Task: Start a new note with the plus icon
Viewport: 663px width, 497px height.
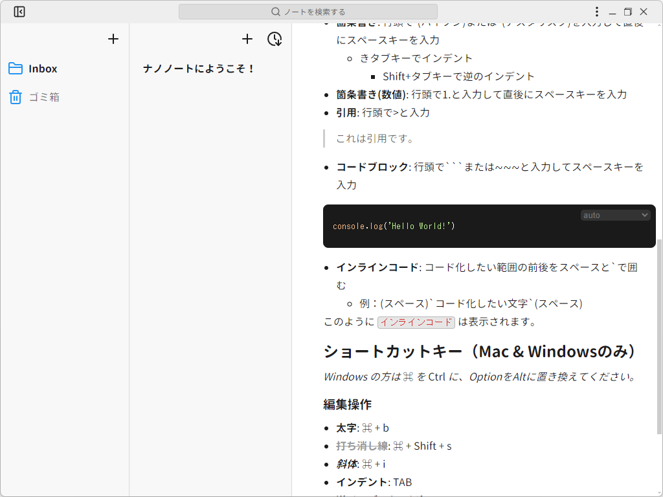Action: (247, 39)
